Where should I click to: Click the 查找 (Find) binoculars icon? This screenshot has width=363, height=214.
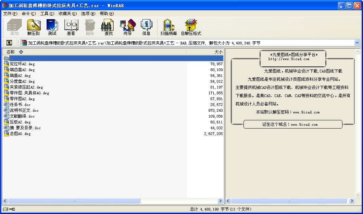pos(108,27)
